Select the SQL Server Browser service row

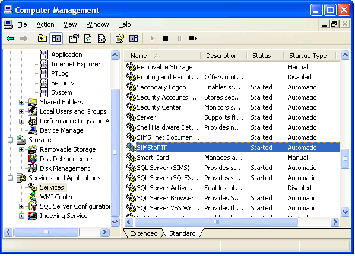(x=233, y=198)
